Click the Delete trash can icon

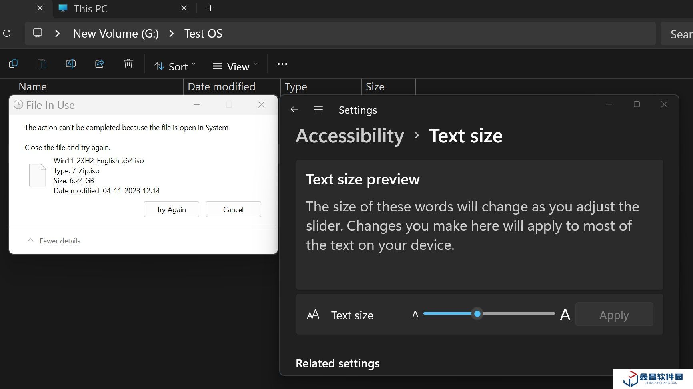[x=128, y=64]
